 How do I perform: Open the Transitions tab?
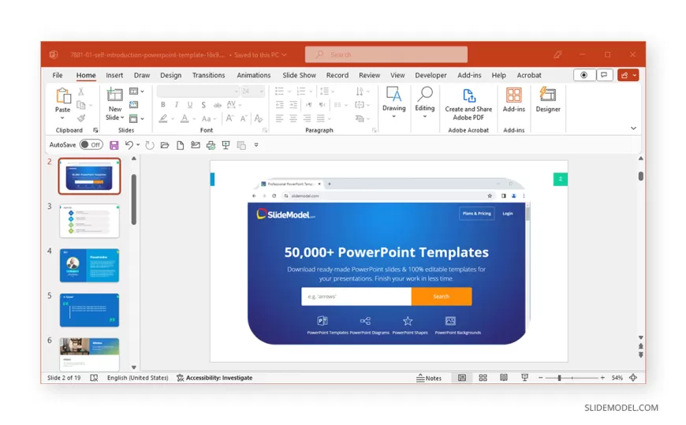click(209, 75)
